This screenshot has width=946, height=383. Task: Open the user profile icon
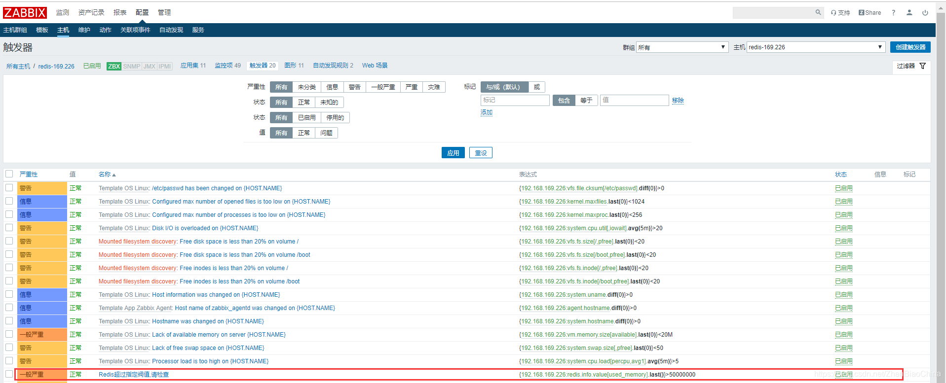click(909, 13)
